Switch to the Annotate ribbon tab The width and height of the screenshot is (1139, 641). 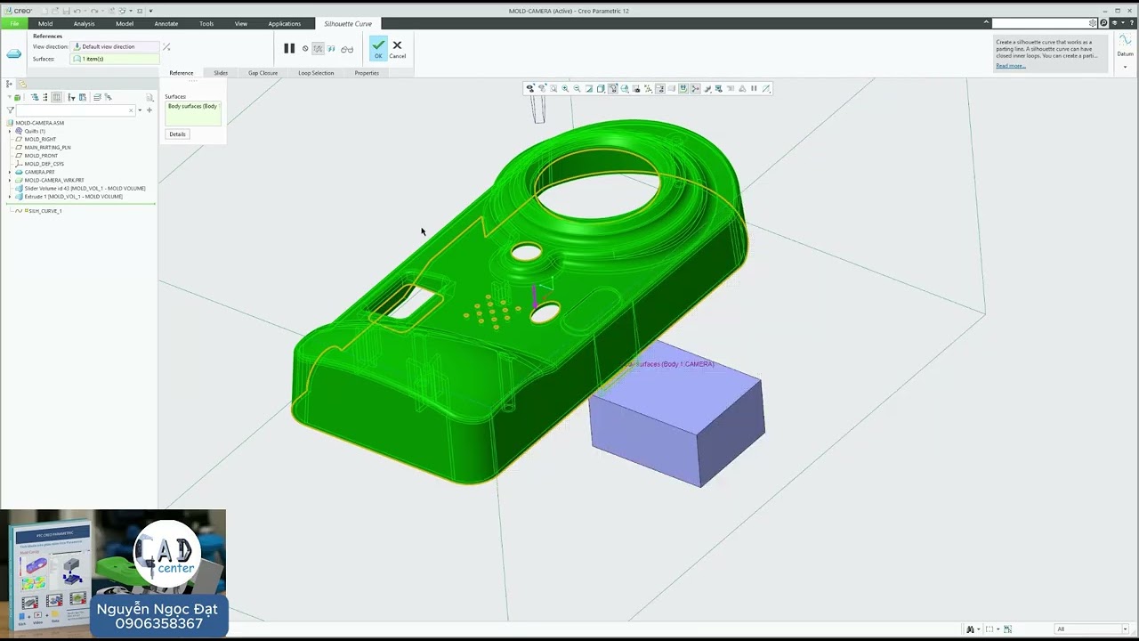pyautogui.click(x=166, y=23)
